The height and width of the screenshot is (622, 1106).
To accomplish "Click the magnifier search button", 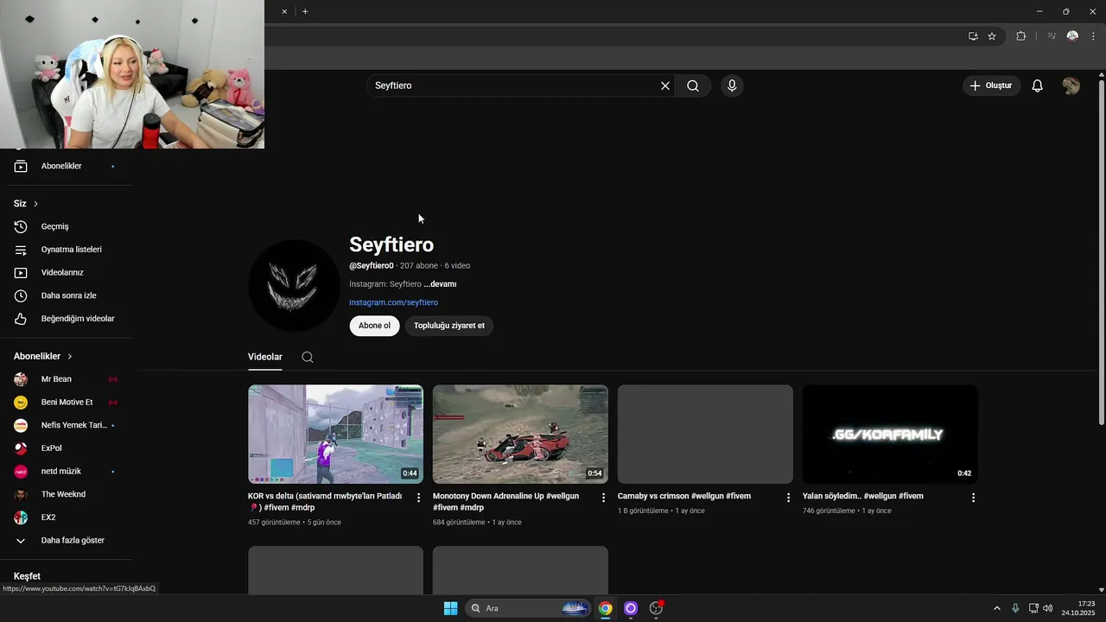I will coord(693,86).
